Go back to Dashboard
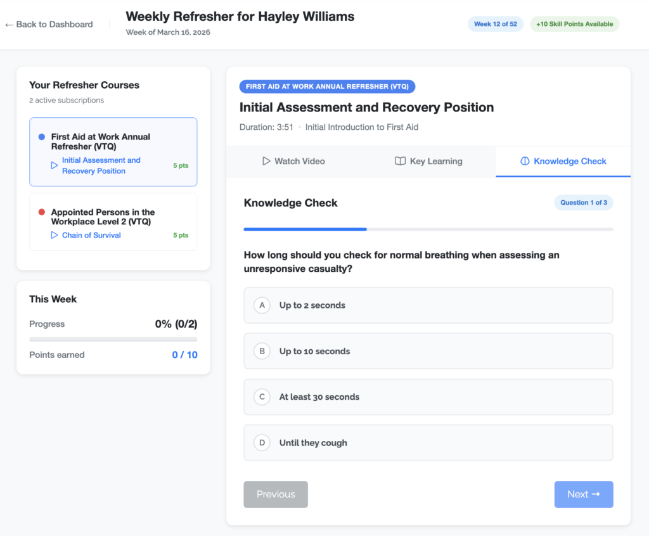Viewport: 649px width, 536px height. [49, 25]
